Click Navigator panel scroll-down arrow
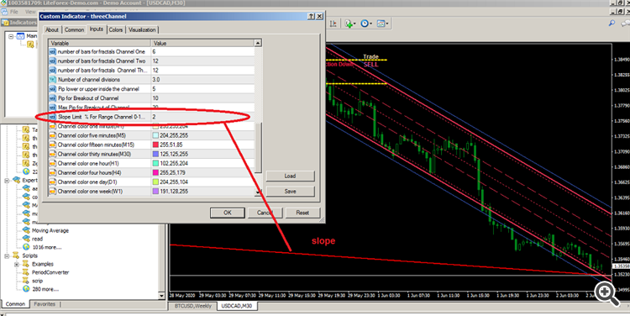This screenshot has width=630, height=316. pos(162,296)
